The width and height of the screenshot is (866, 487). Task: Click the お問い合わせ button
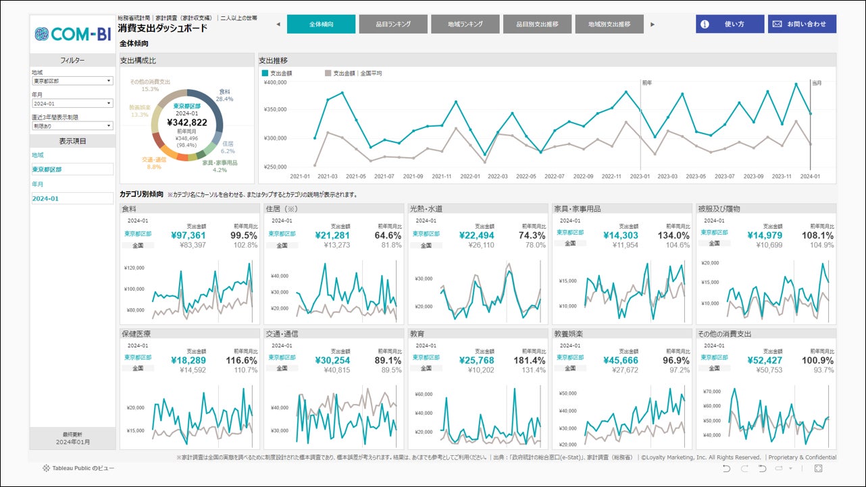[x=802, y=24]
